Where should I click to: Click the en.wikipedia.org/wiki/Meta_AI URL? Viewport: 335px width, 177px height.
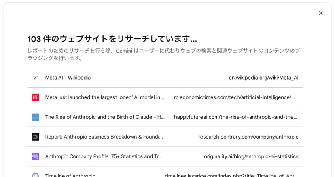[263, 78]
